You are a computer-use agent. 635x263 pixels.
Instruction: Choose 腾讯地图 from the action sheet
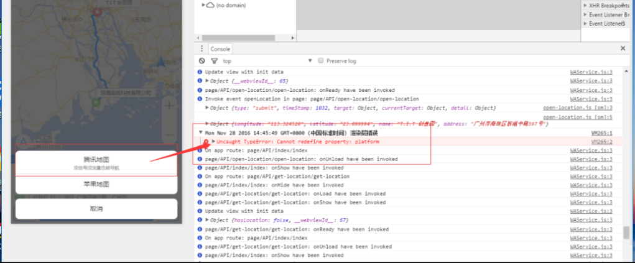[96, 162]
